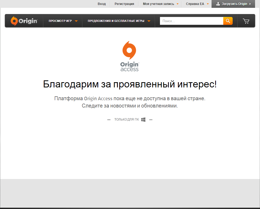Expand the ПРОСМОТР ИГР dropdown menu

point(63,21)
